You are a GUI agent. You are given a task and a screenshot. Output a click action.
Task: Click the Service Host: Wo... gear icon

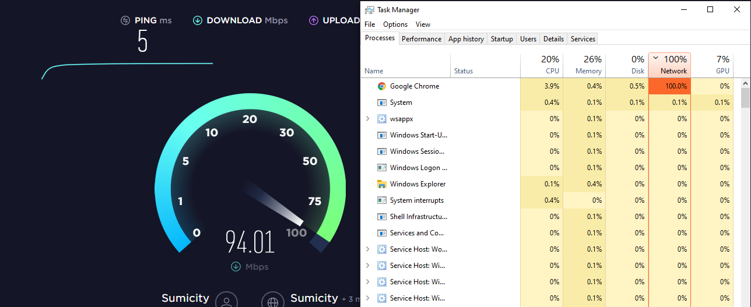click(x=382, y=249)
